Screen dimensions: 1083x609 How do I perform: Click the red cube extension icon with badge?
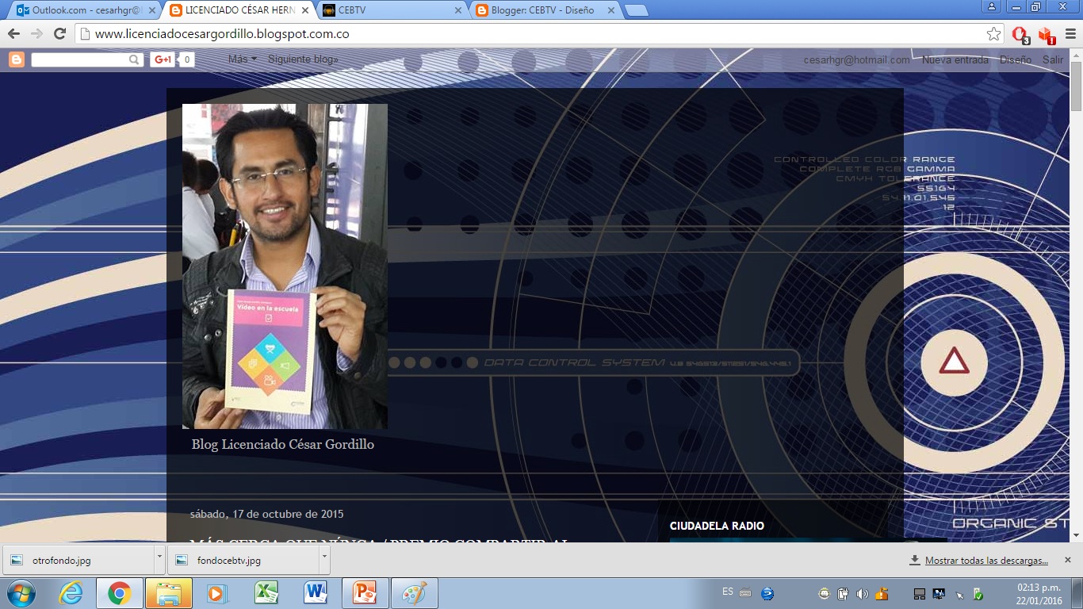[1046, 35]
